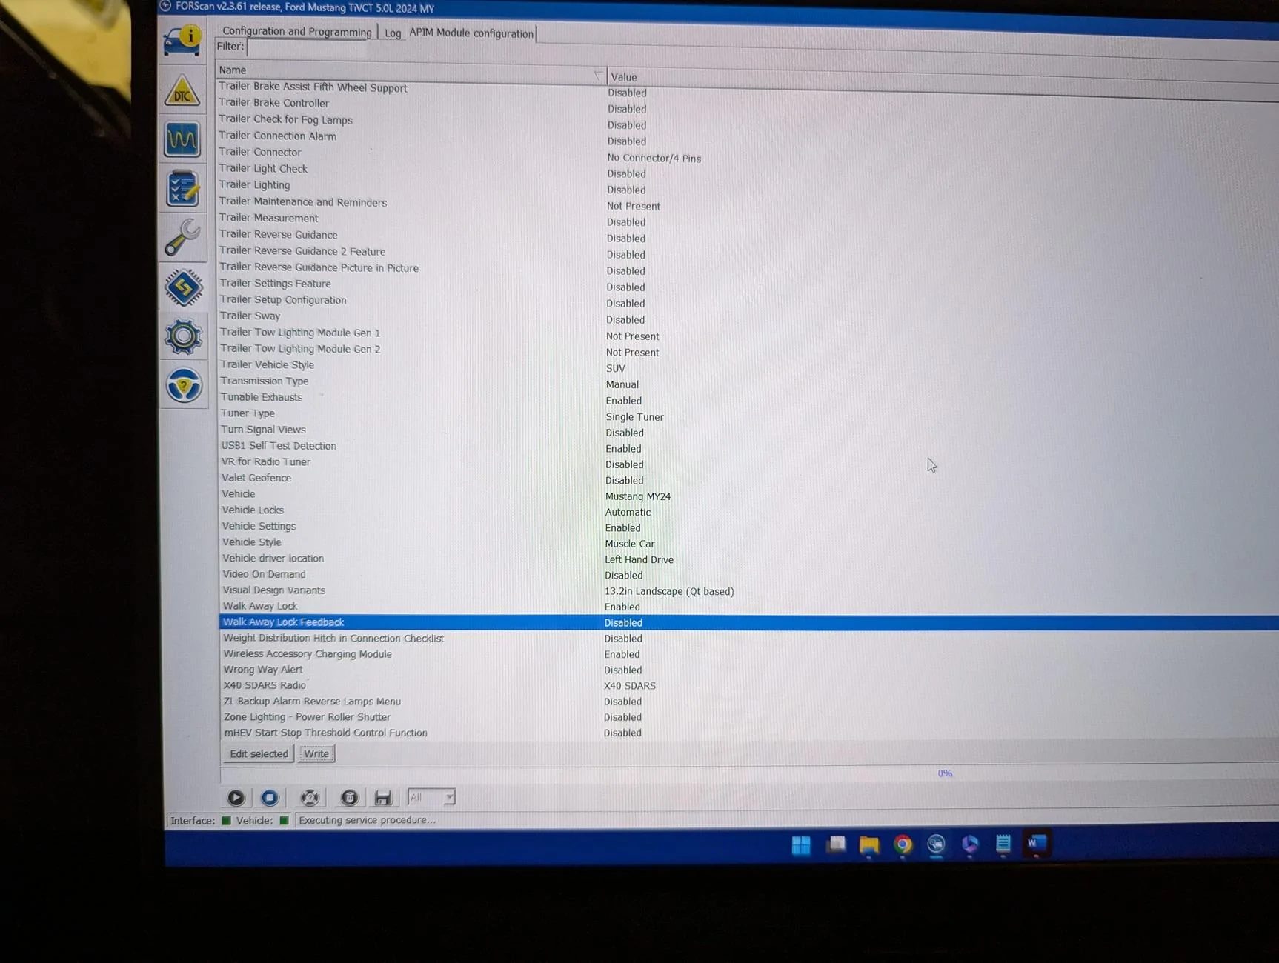Viewport: 1279px width, 963px height.
Task: Select the Walk Away Lock row
Action: [748, 607]
